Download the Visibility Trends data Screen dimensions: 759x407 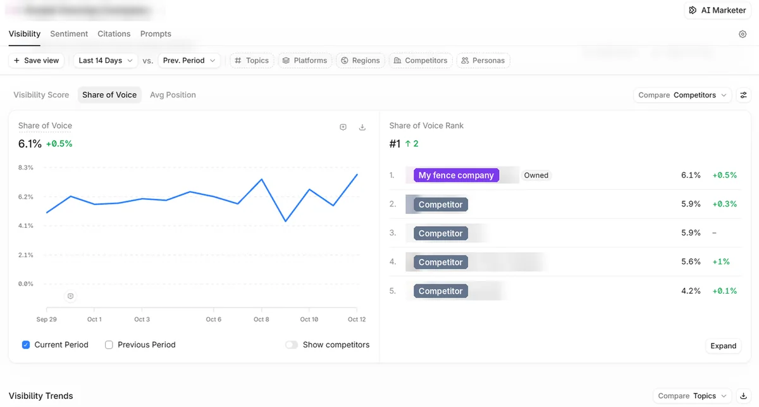point(744,396)
